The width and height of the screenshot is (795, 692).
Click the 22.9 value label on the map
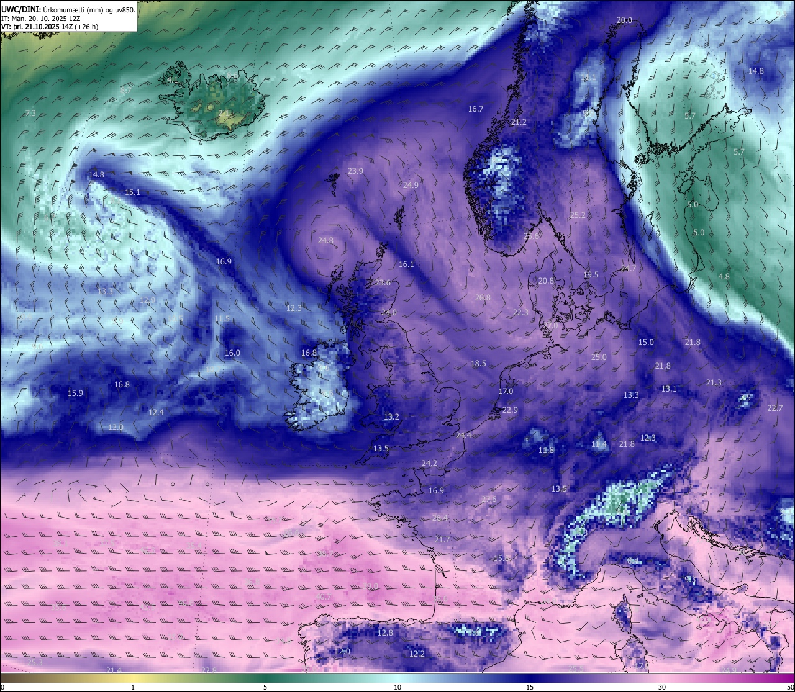coord(510,410)
